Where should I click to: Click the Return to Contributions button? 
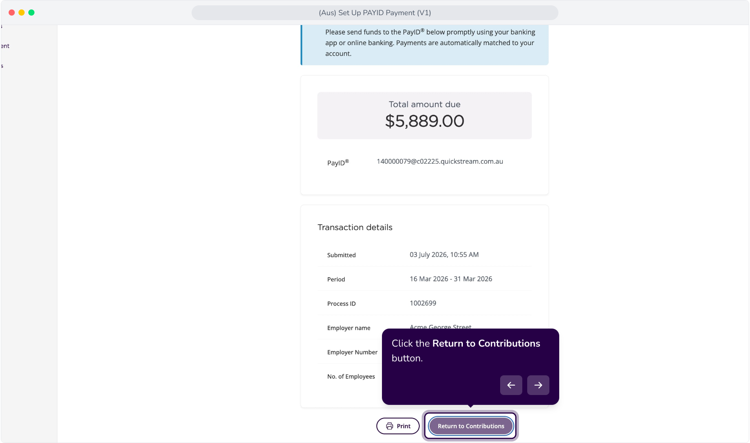[471, 426]
